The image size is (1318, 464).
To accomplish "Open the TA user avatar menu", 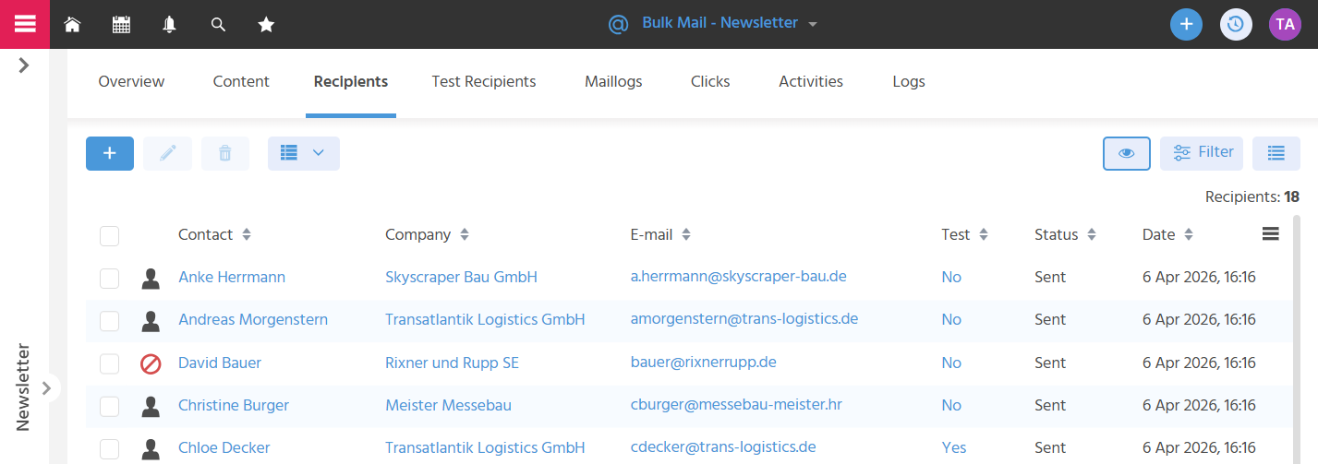I will coord(1285,24).
